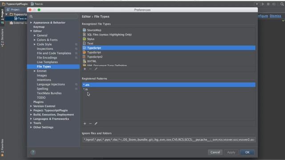Viewport: 285px width, 160px height.
Task: Confirm with the OK button
Action: [247, 152]
